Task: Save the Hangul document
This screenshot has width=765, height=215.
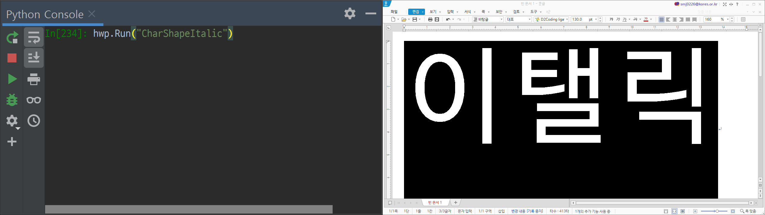Action: 414,19
